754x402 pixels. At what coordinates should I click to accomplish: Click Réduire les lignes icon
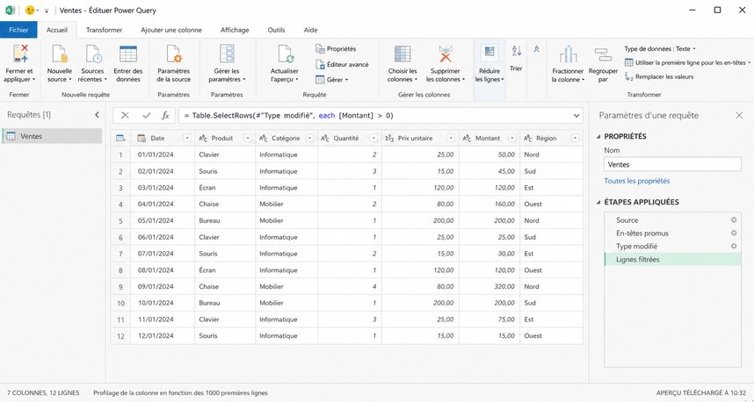tap(489, 53)
